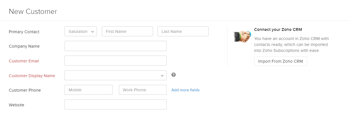Select the Company Name text box

click(x=115, y=46)
